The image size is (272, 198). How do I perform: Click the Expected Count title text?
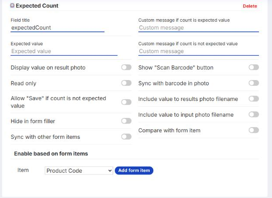pos(37,6)
